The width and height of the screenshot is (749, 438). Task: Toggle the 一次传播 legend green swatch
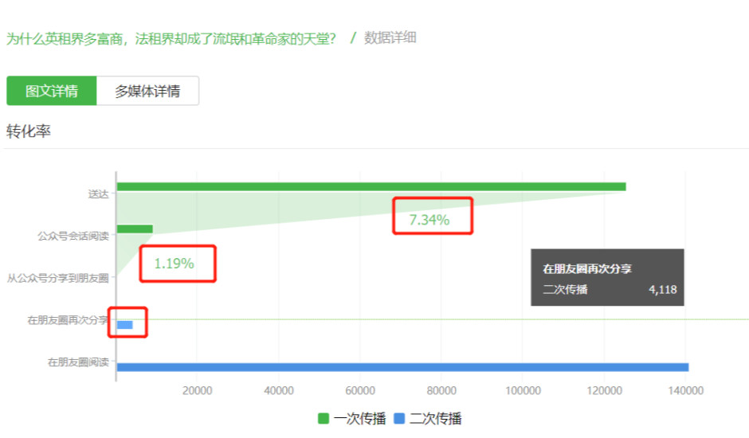click(324, 419)
